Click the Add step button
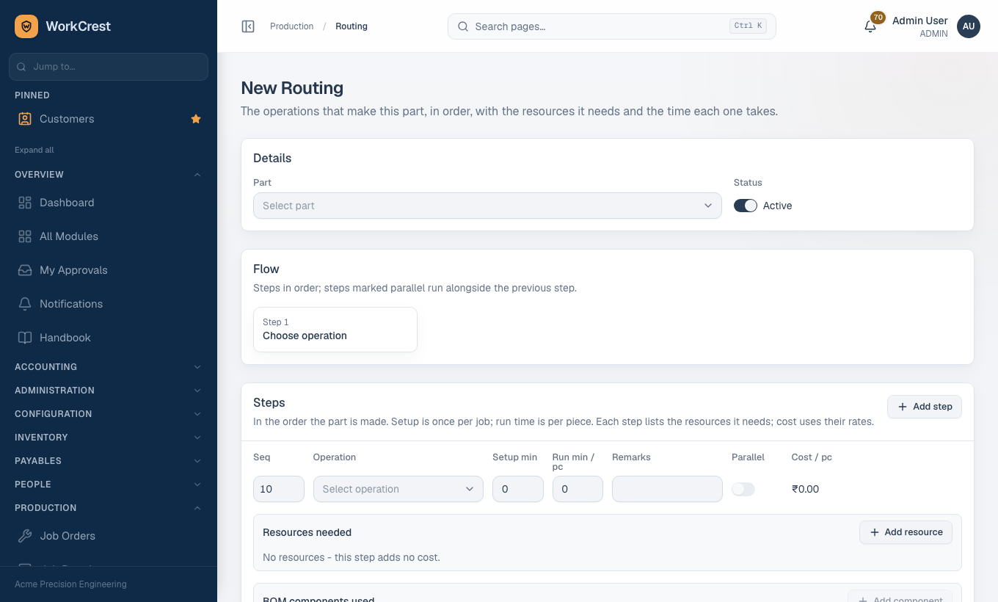 (x=925, y=407)
